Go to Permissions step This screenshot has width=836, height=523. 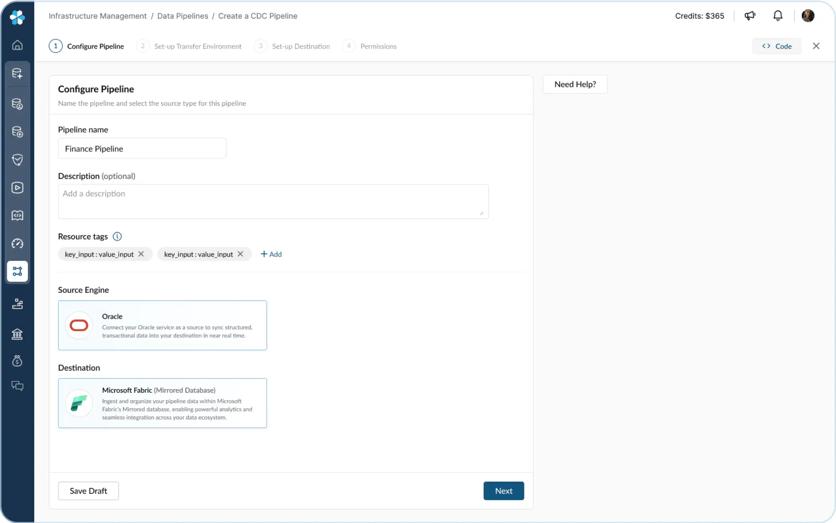click(x=369, y=46)
